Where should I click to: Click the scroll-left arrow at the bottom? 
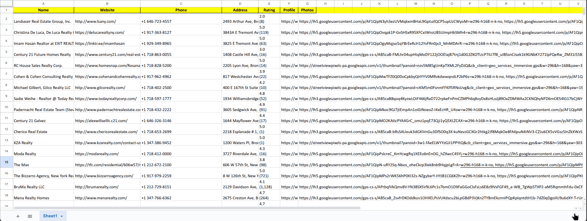tap(576, 208)
